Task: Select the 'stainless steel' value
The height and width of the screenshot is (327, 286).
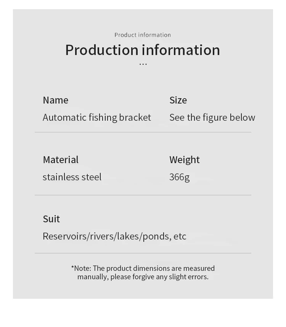Action: coord(72,177)
